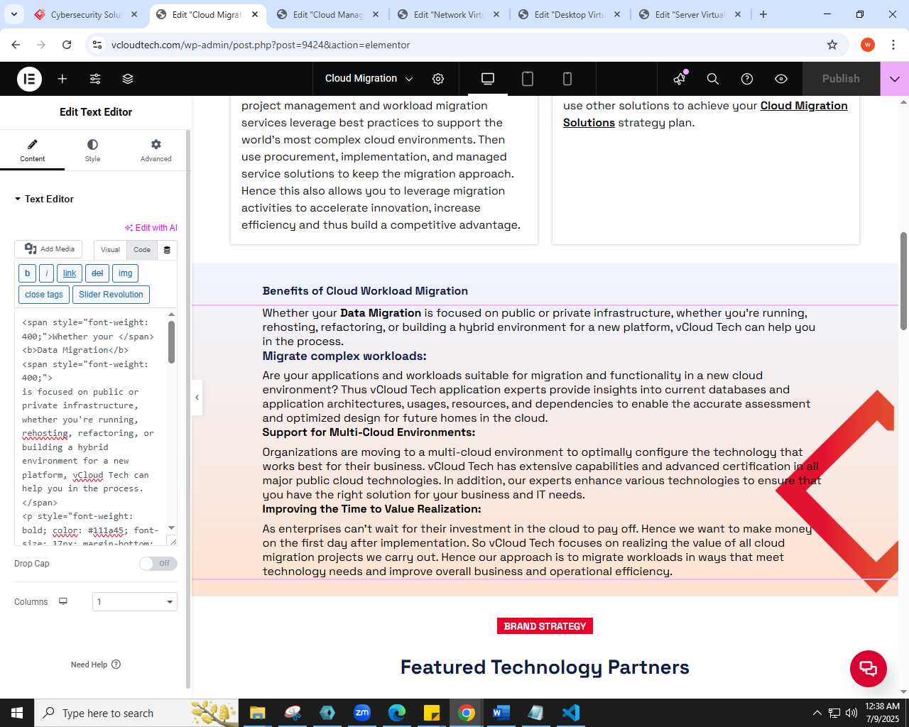Viewport: 909px width, 727px height.
Task: Click the close tags button
Action: pos(44,295)
